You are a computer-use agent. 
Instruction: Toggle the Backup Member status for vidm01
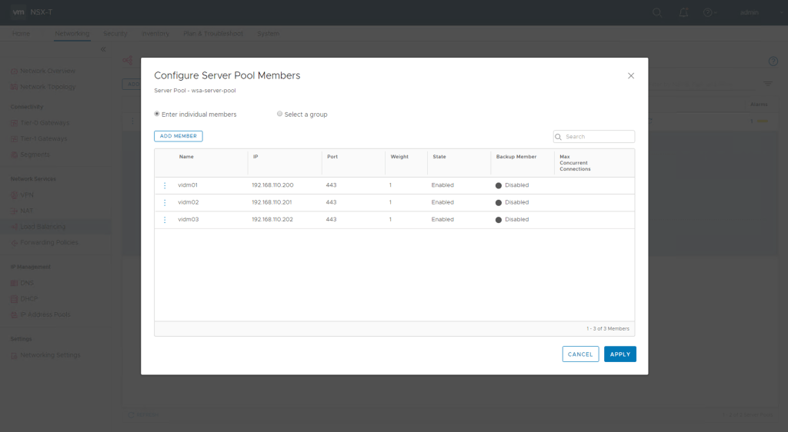coord(499,185)
